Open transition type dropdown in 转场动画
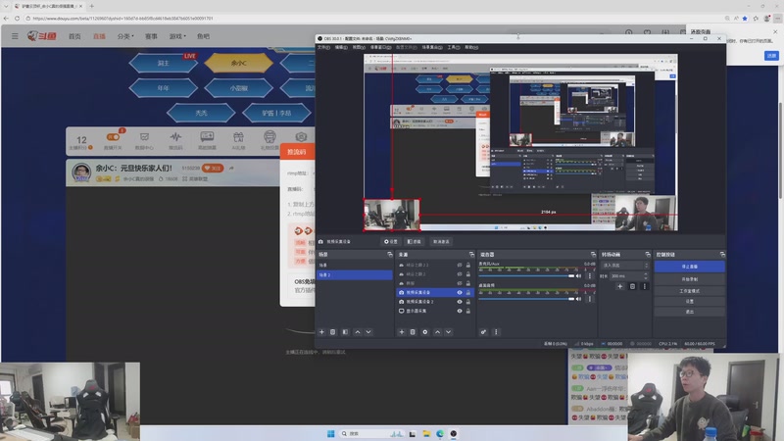 (625, 265)
